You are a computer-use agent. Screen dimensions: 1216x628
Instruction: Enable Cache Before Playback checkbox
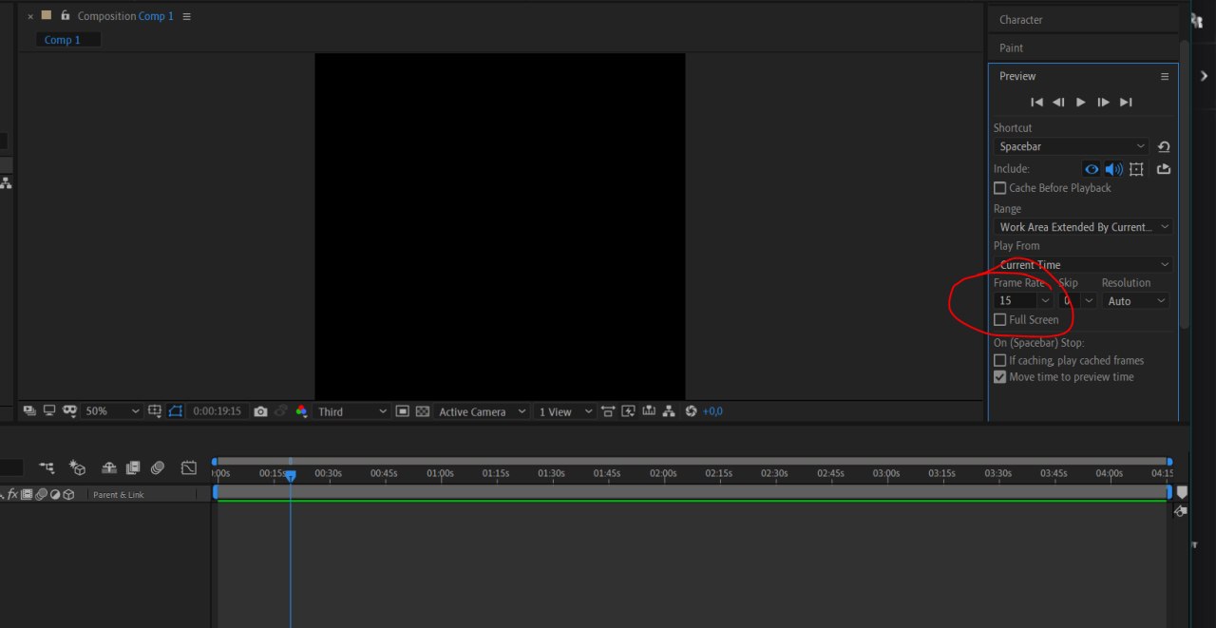(x=999, y=188)
